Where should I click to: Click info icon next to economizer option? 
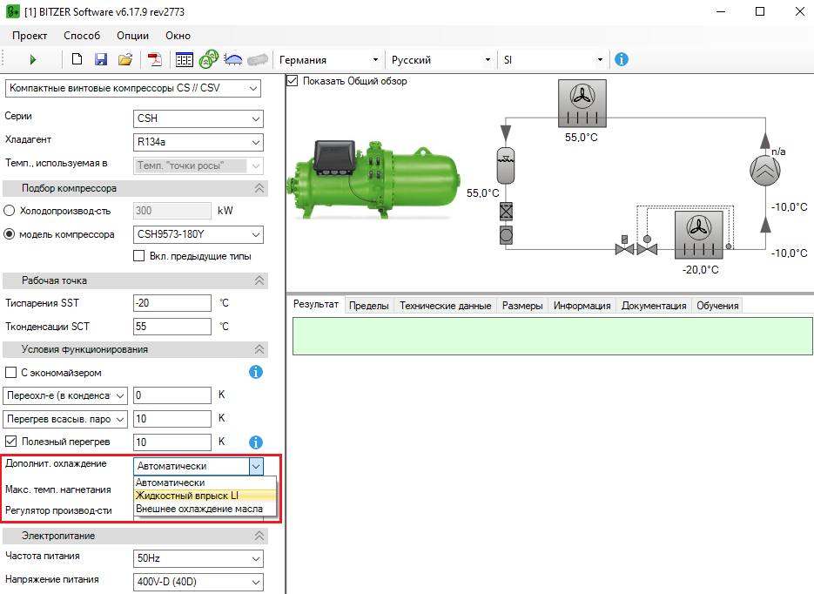tap(256, 373)
